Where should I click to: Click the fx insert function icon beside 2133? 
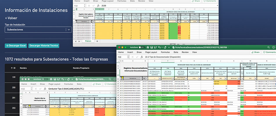pos(98,6)
